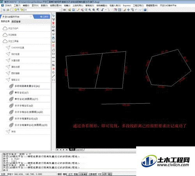The image size is (195, 176).
Task: Click the layer manager icon at toolbar start
Action: pyautogui.click(x=4, y=10)
